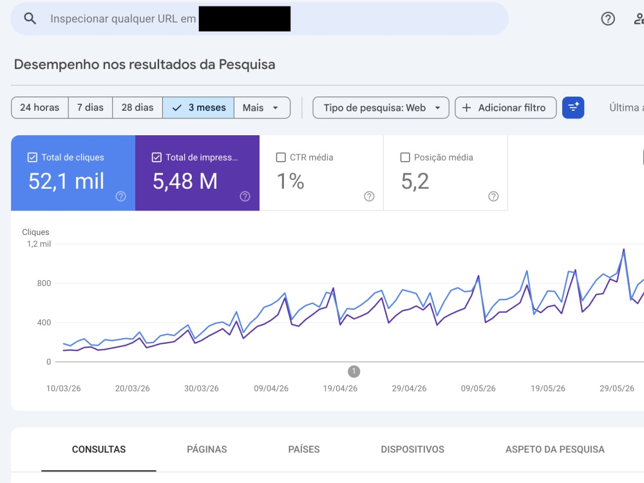Select the 7 dias date range
This screenshot has width=644, height=483.
coord(90,108)
